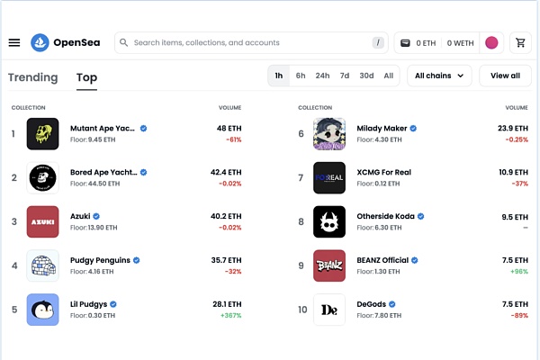Open the shopping cart icon
Screen dimensions: 540x360
point(520,42)
